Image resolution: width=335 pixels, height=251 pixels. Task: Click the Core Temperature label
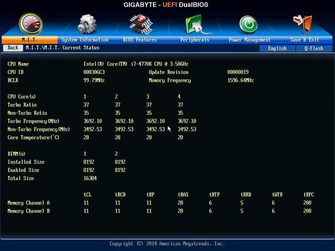coord(33,137)
